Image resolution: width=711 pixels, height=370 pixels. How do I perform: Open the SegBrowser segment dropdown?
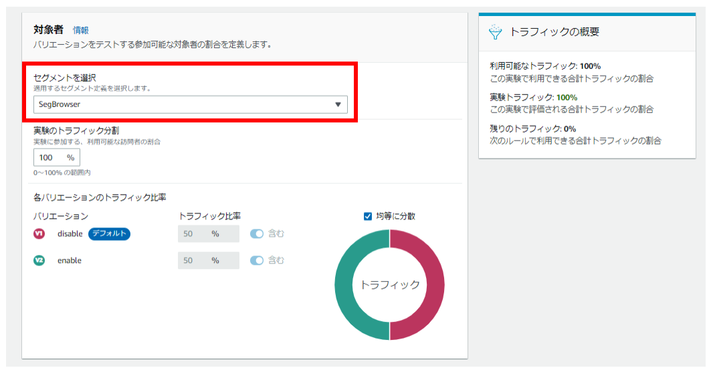pos(190,104)
